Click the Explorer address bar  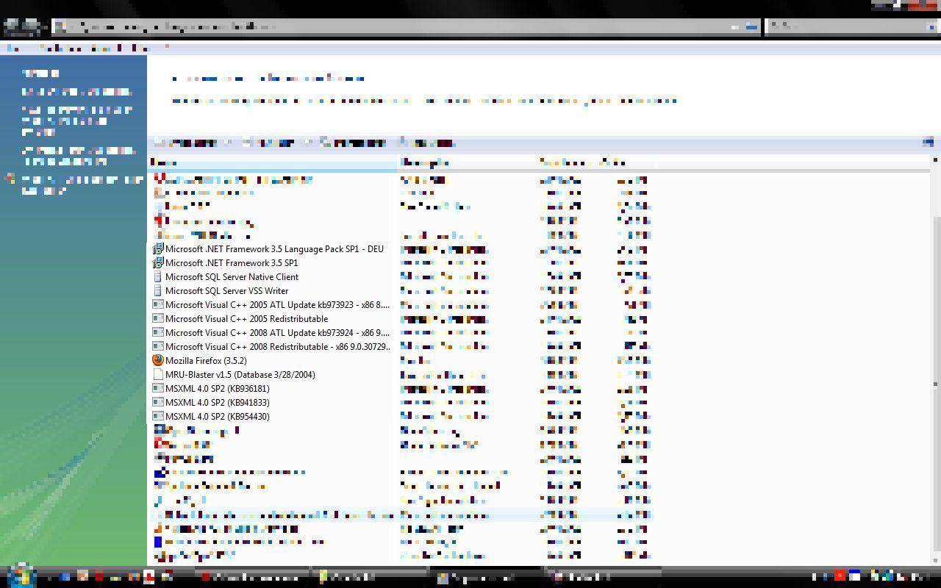point(406,26)
